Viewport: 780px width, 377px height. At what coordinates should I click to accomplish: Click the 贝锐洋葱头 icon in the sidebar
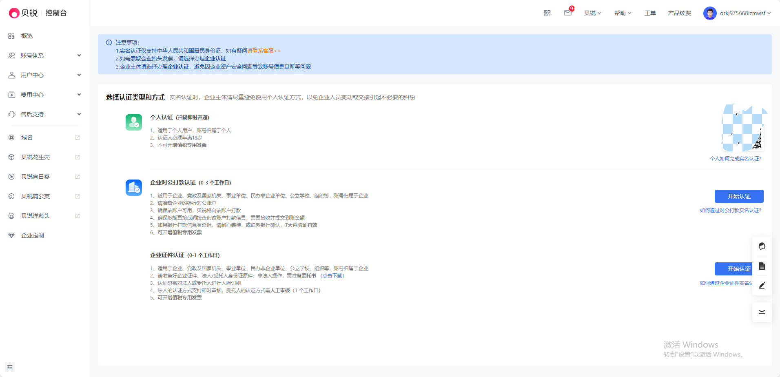(x=11, y=216)
